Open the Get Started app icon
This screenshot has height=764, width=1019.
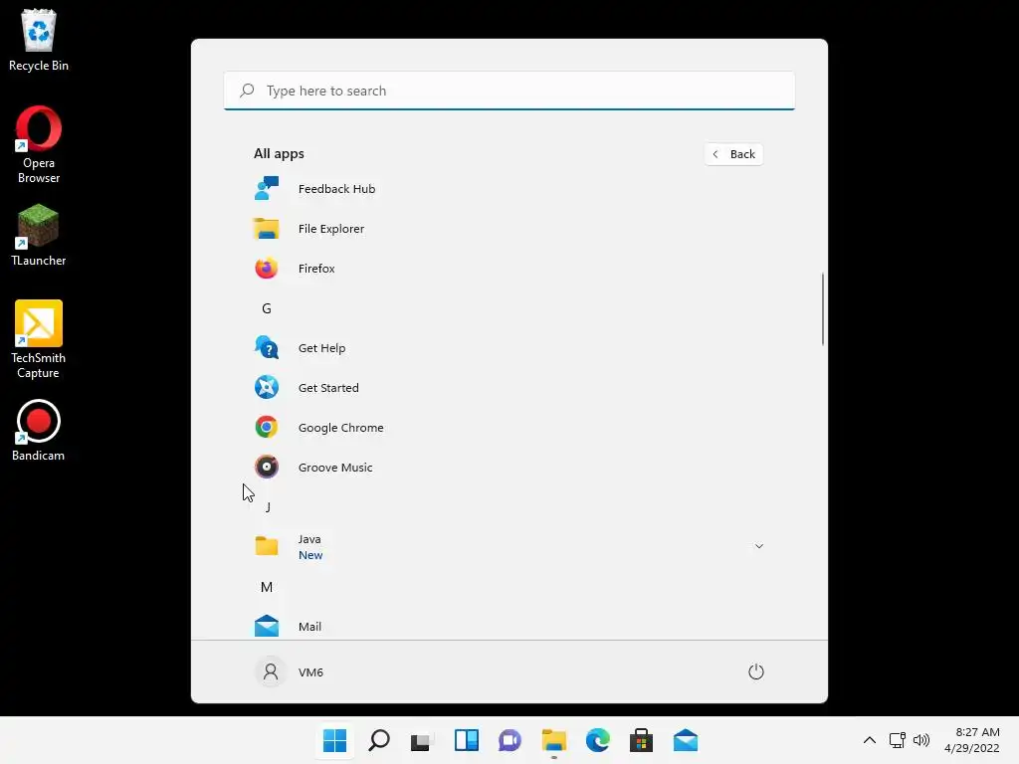267,388
